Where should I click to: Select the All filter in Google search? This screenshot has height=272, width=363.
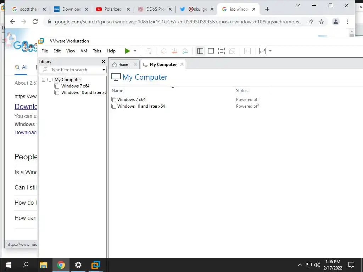coord(21,67)
